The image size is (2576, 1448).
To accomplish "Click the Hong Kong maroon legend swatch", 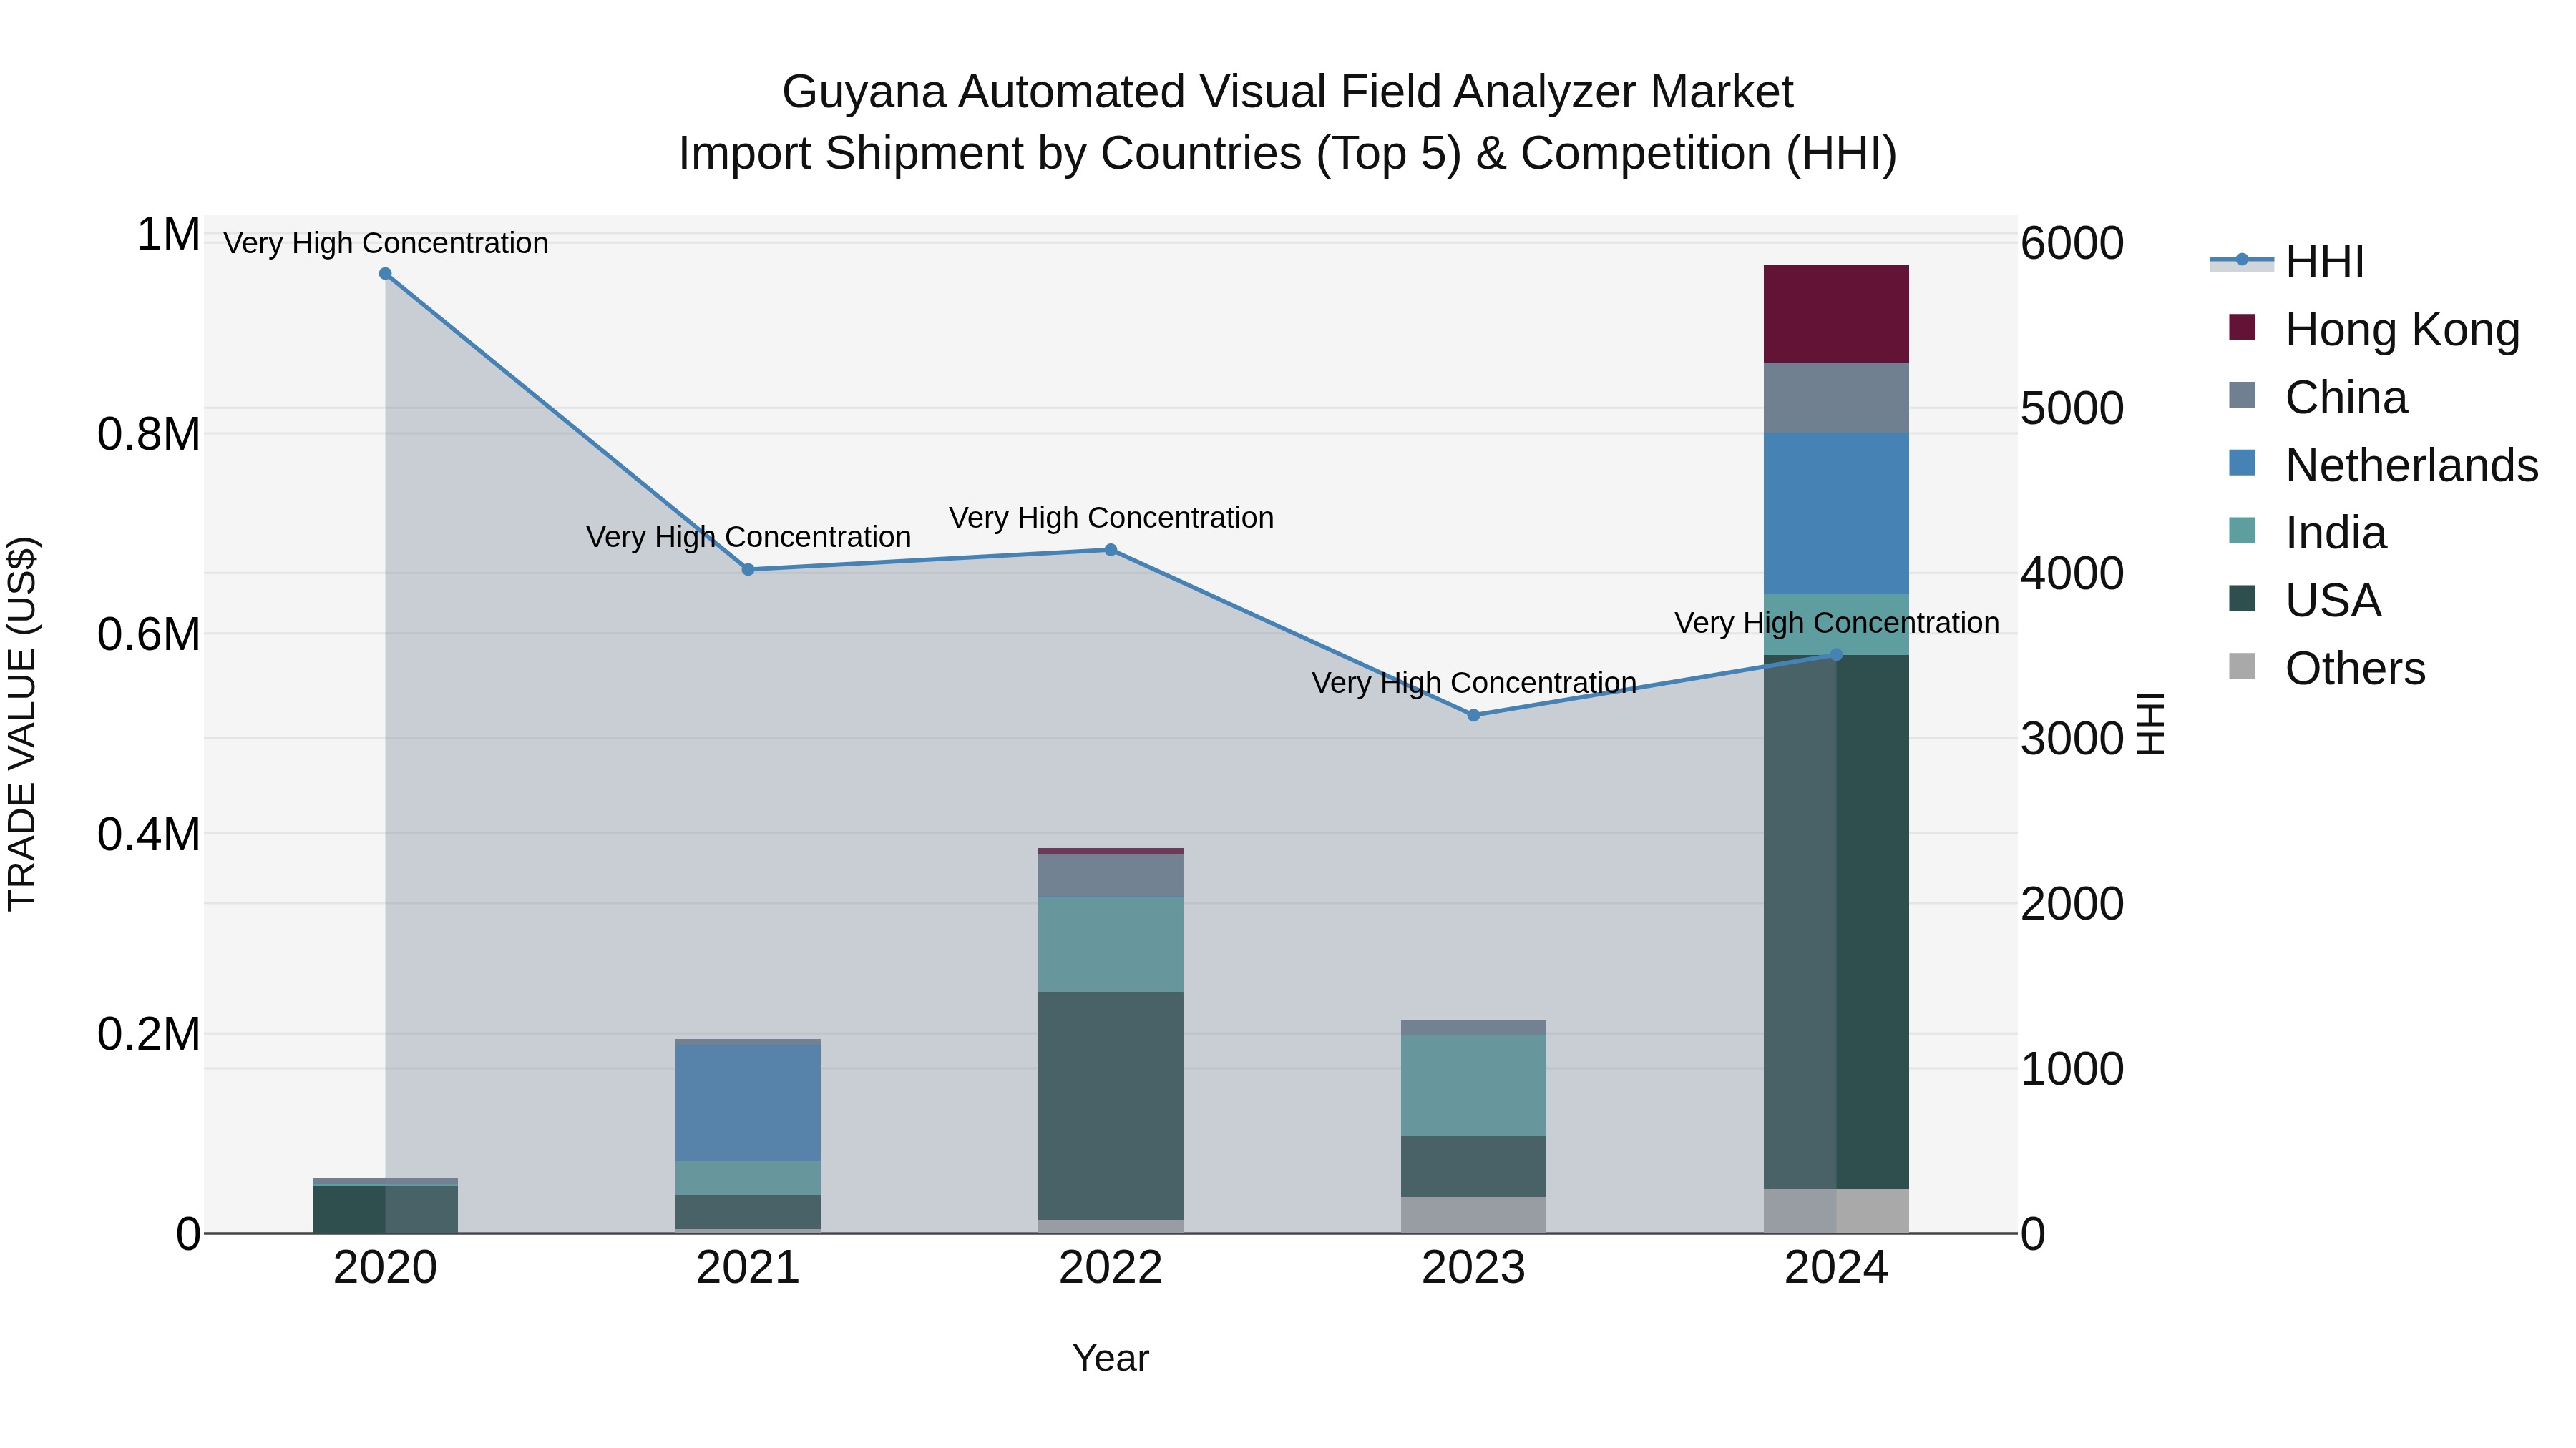I will 2242,327.
